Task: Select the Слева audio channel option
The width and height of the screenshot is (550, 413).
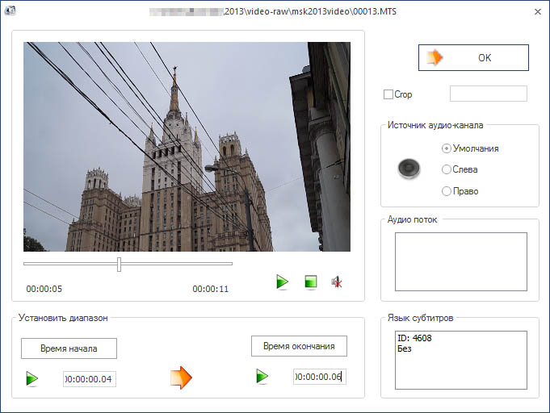Action: (x=460, y=169)
